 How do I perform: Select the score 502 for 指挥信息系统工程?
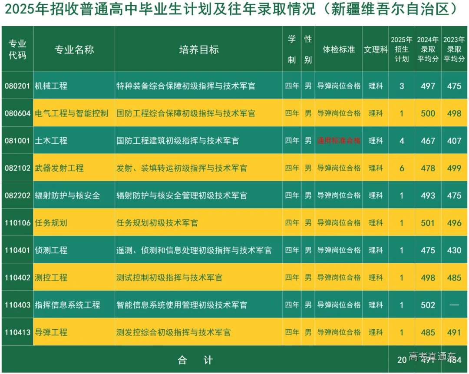tap(428, 305)
